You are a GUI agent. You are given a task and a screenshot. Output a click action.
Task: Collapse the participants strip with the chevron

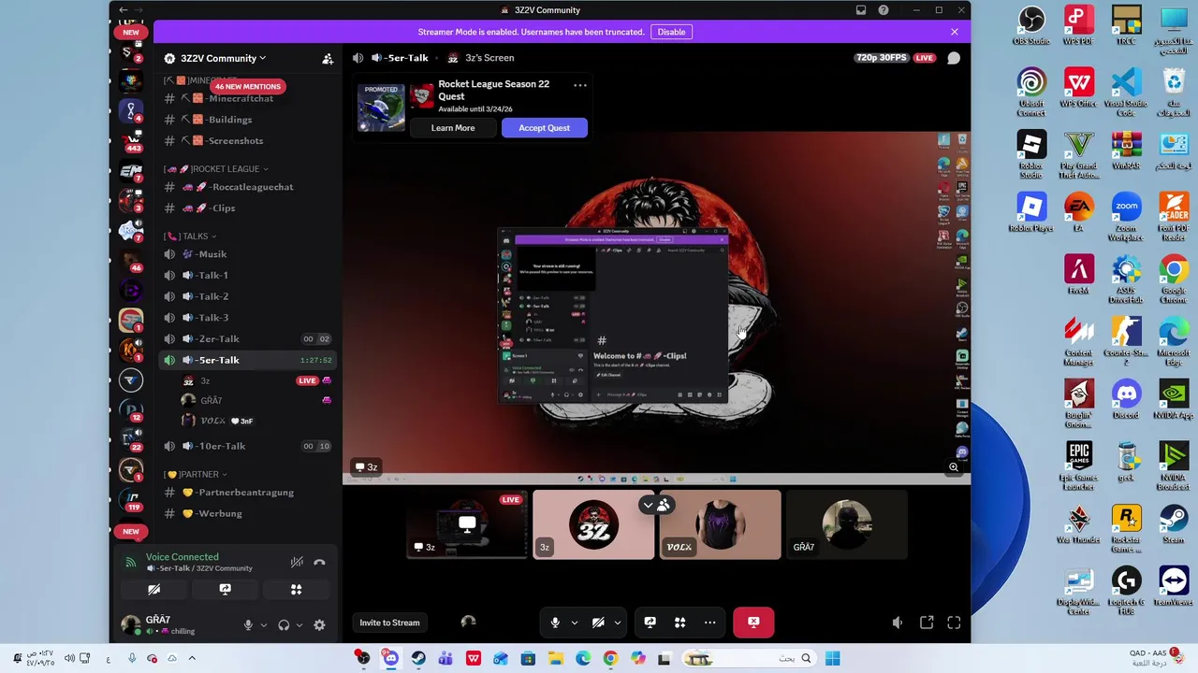pyautogui.click(x=648, y=506)
